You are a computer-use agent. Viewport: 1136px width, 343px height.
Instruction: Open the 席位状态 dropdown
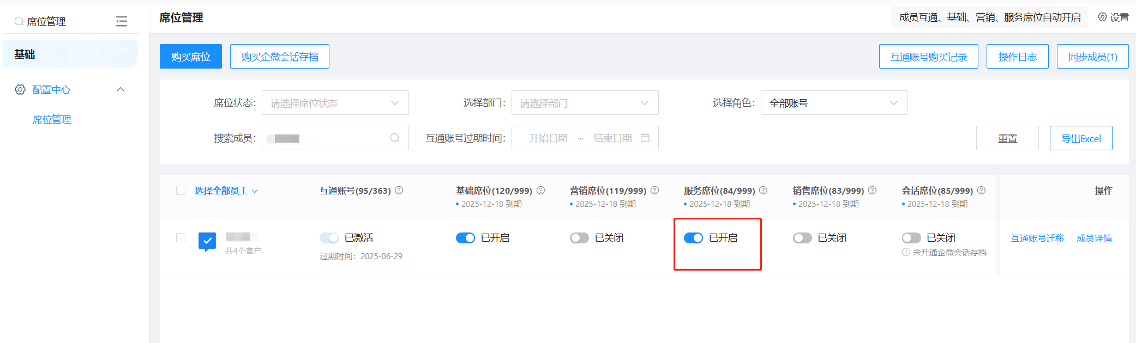[335, 103]
